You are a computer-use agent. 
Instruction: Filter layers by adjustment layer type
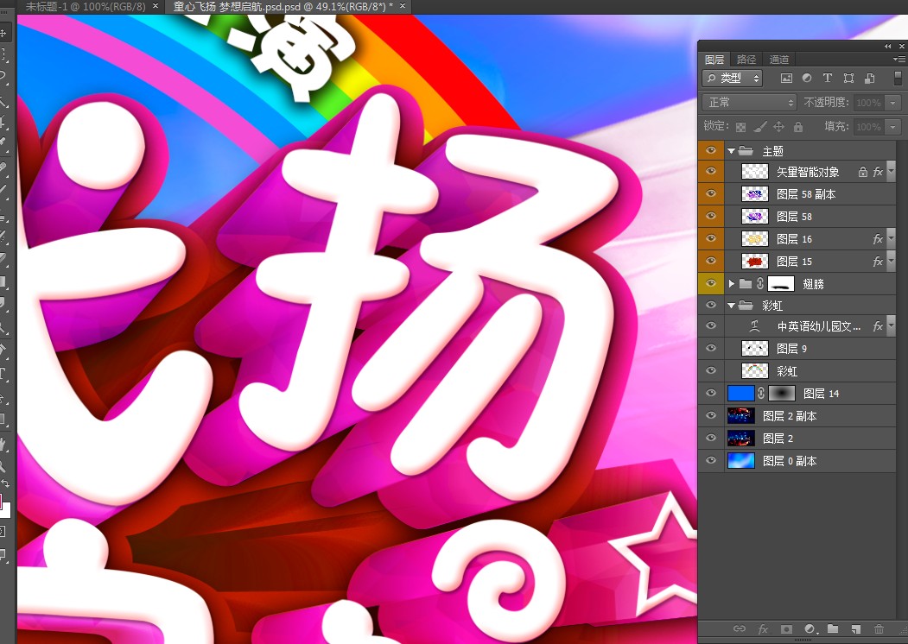coord(807,78)
